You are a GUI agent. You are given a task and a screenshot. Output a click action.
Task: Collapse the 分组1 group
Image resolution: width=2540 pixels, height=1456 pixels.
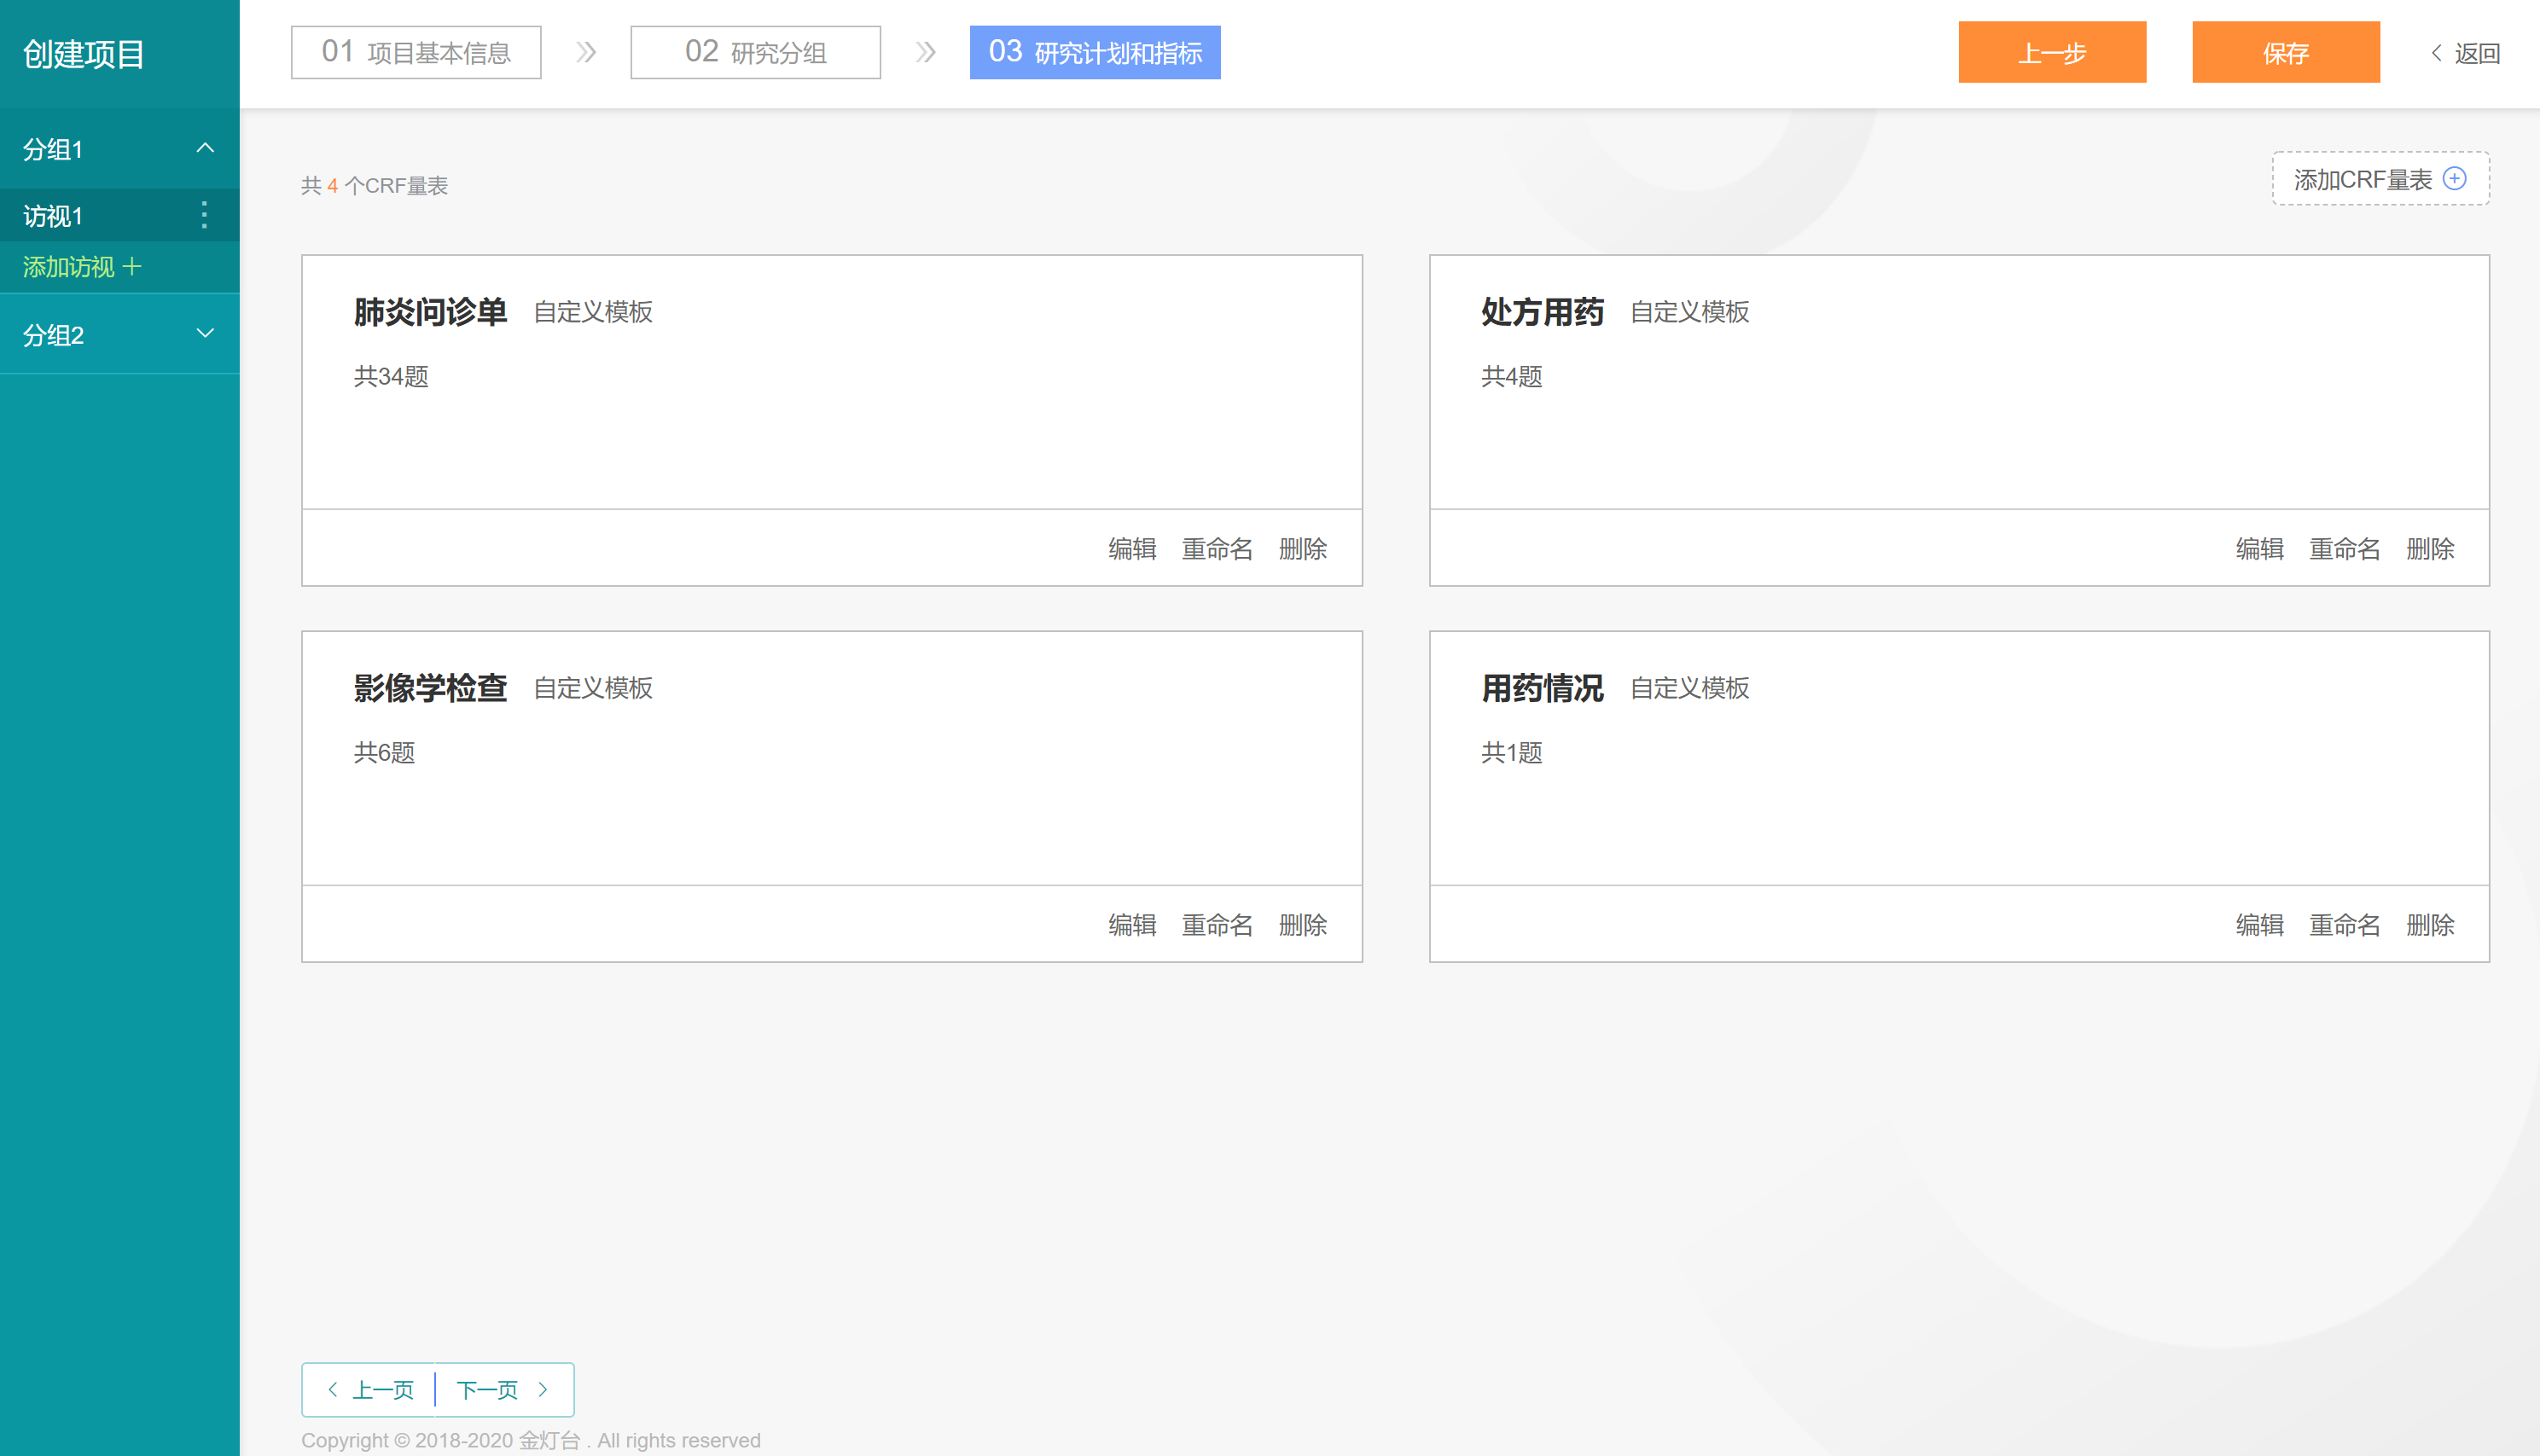click(x=205, y=148)
